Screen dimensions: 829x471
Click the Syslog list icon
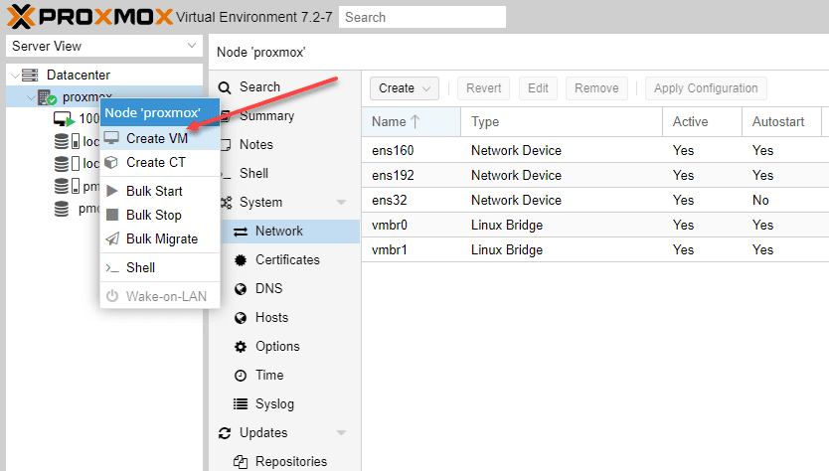241,404
